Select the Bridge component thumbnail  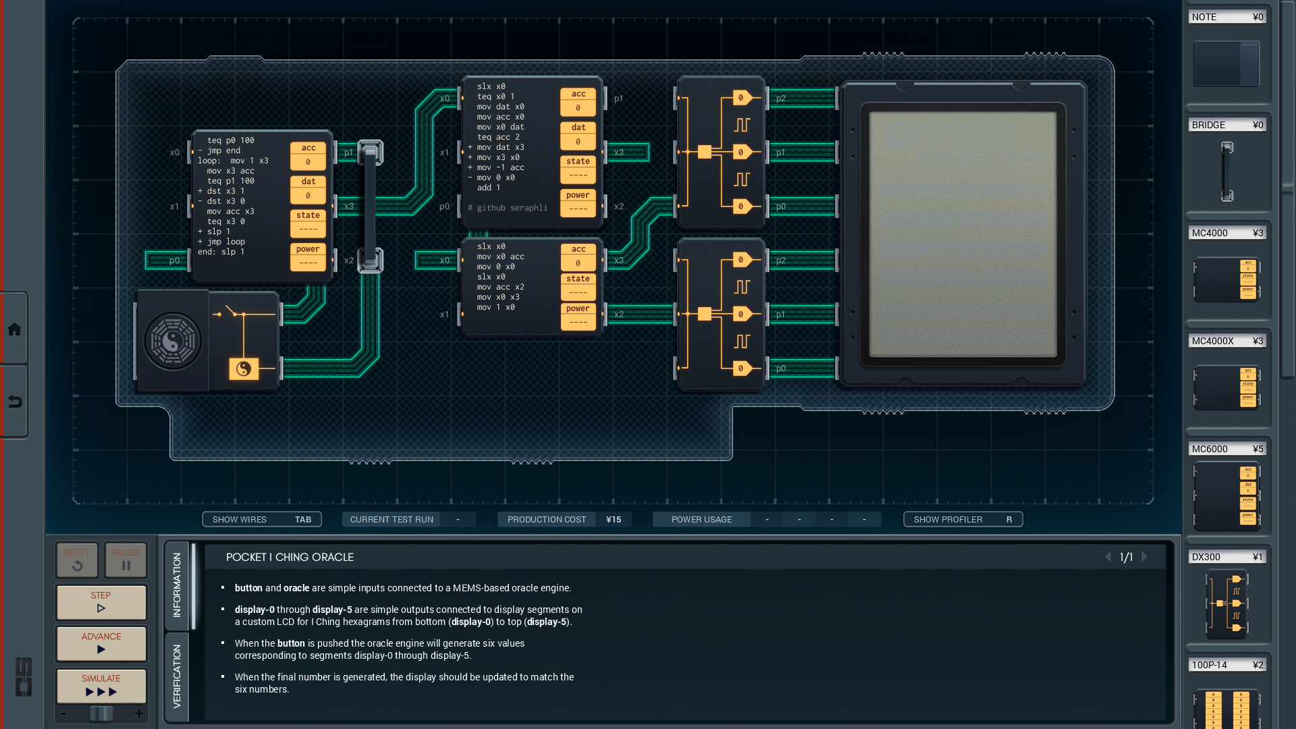point(1226,171)
